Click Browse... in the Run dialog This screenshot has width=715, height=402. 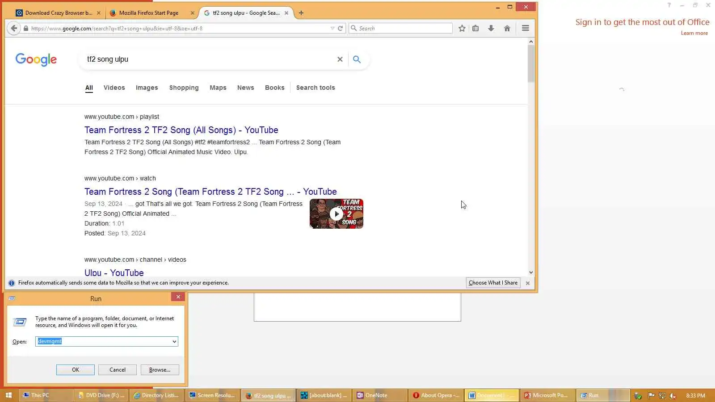click(x=160, y=370)
